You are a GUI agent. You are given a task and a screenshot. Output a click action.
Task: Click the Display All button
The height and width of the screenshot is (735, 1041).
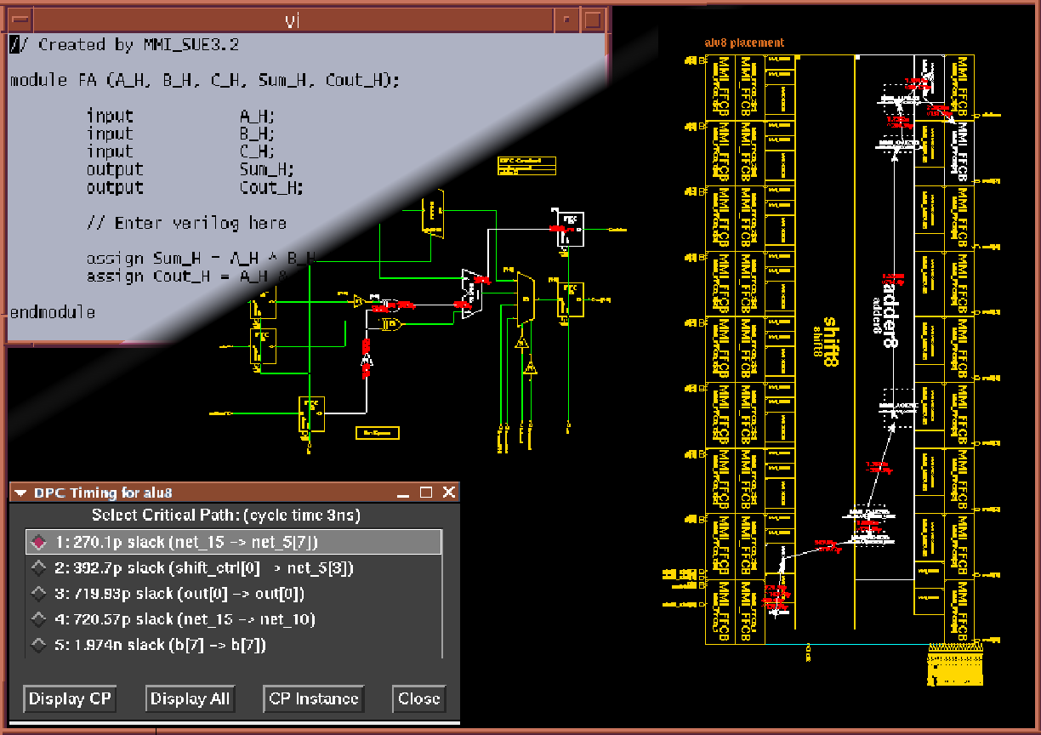190,698
